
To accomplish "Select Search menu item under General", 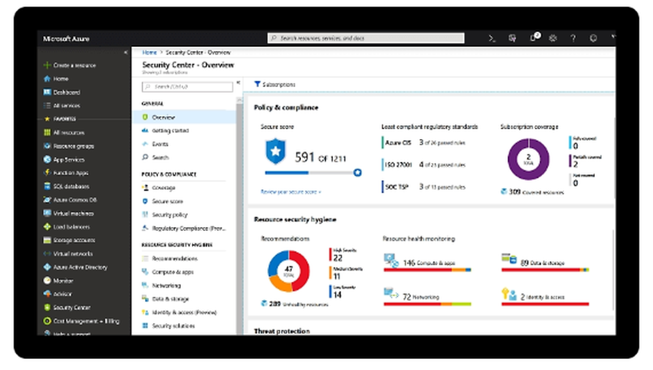I will click(x=155, y=157).
